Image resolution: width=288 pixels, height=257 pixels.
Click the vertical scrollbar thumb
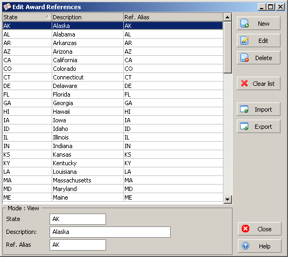227,47
